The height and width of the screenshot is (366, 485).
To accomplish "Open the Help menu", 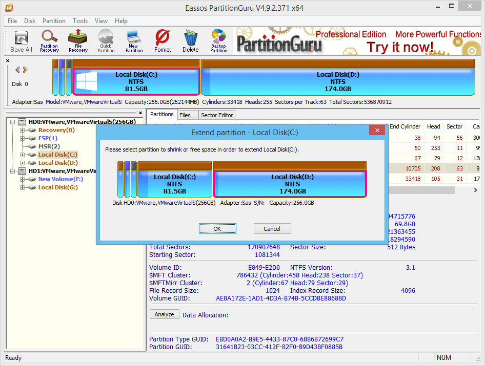I will tap(121, 21).
